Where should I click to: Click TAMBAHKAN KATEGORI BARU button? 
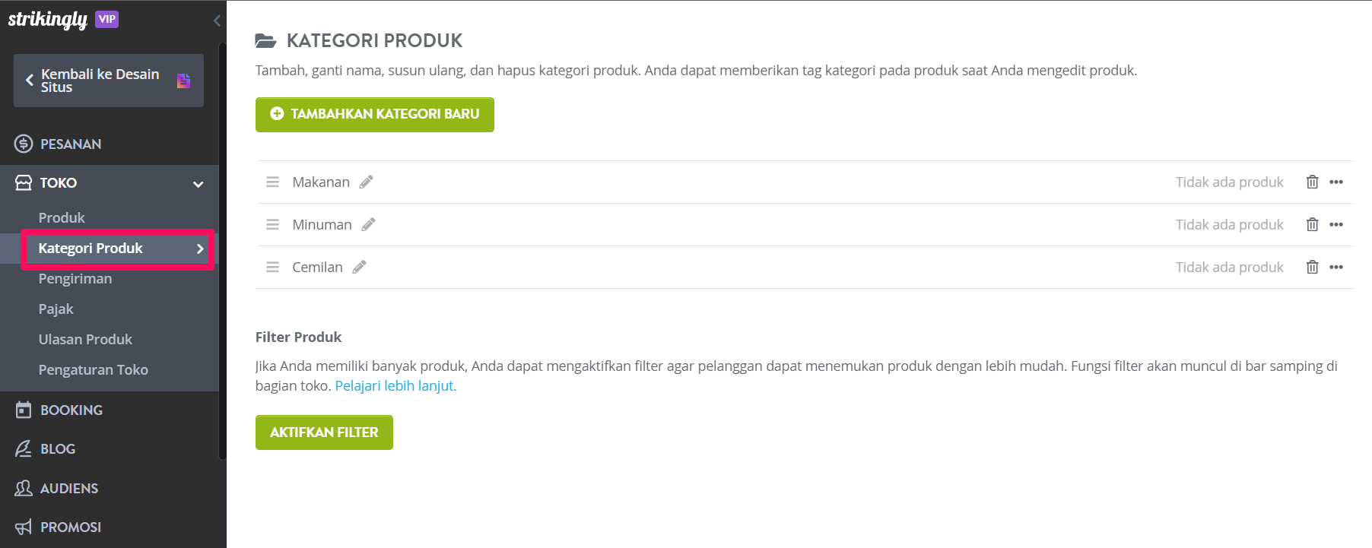pos(375,115)
